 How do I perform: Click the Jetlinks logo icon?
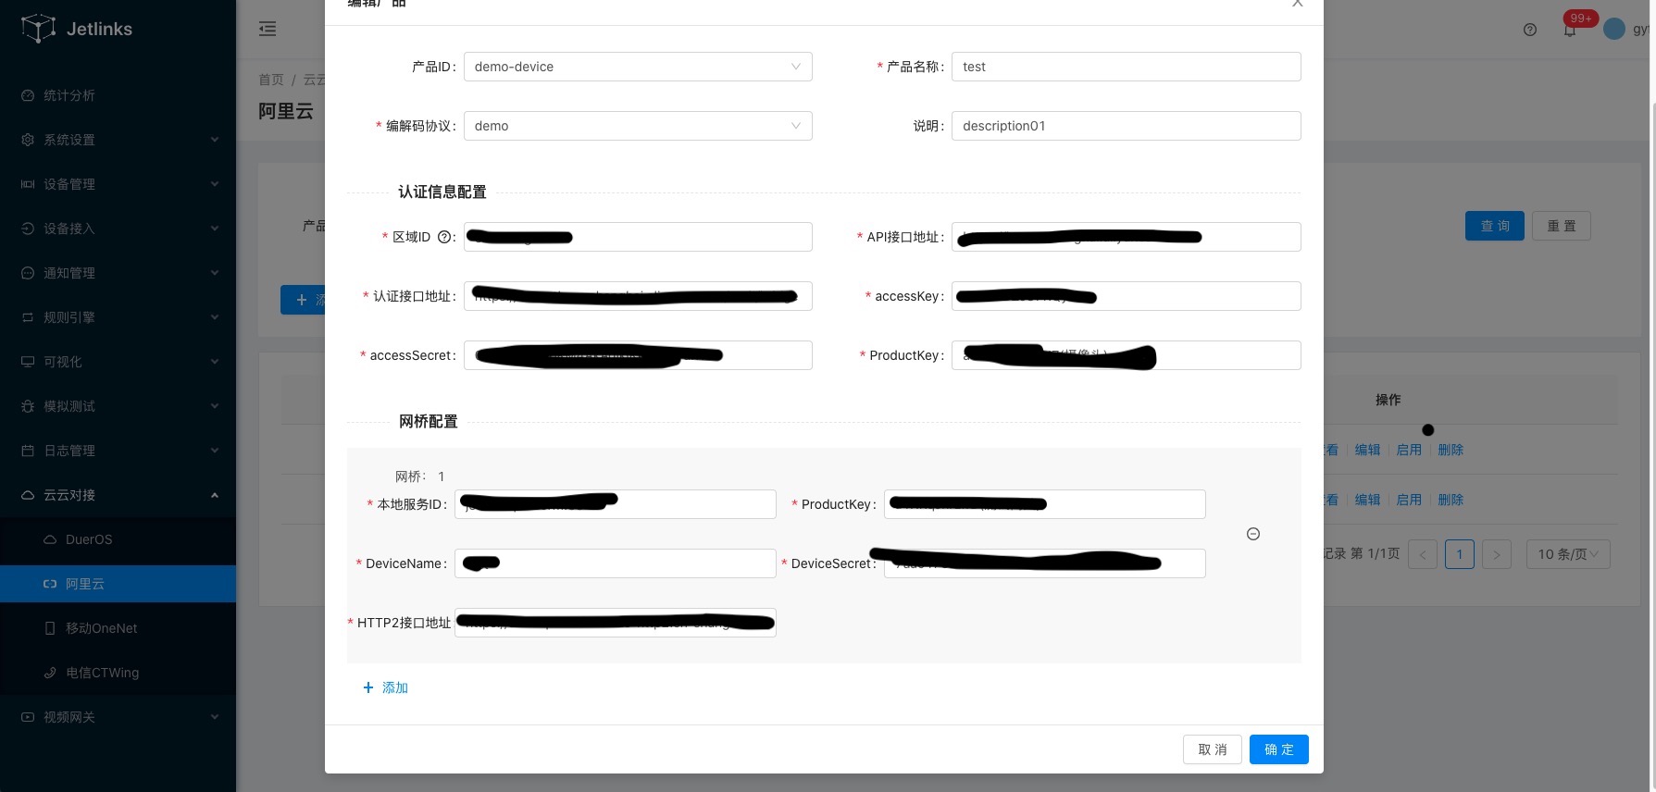tap(38, 29)
